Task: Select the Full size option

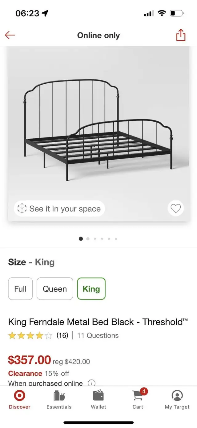Action: click(x=20, y=289)
